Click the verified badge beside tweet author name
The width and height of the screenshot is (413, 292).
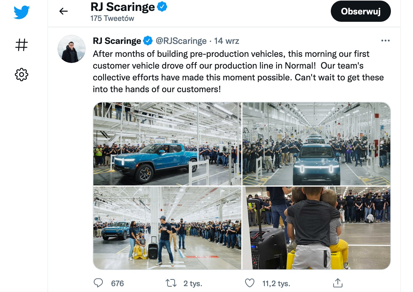148,41
